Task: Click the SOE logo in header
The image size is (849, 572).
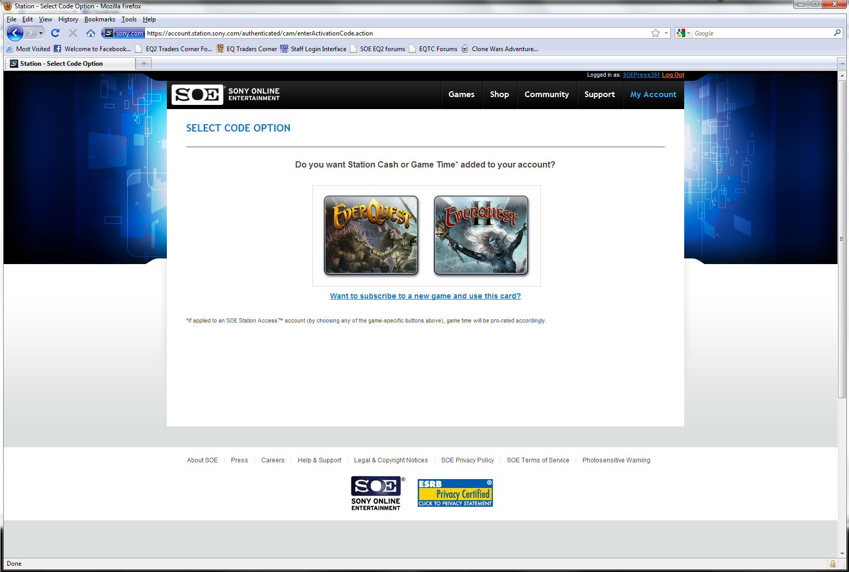Action: (197, 94)
